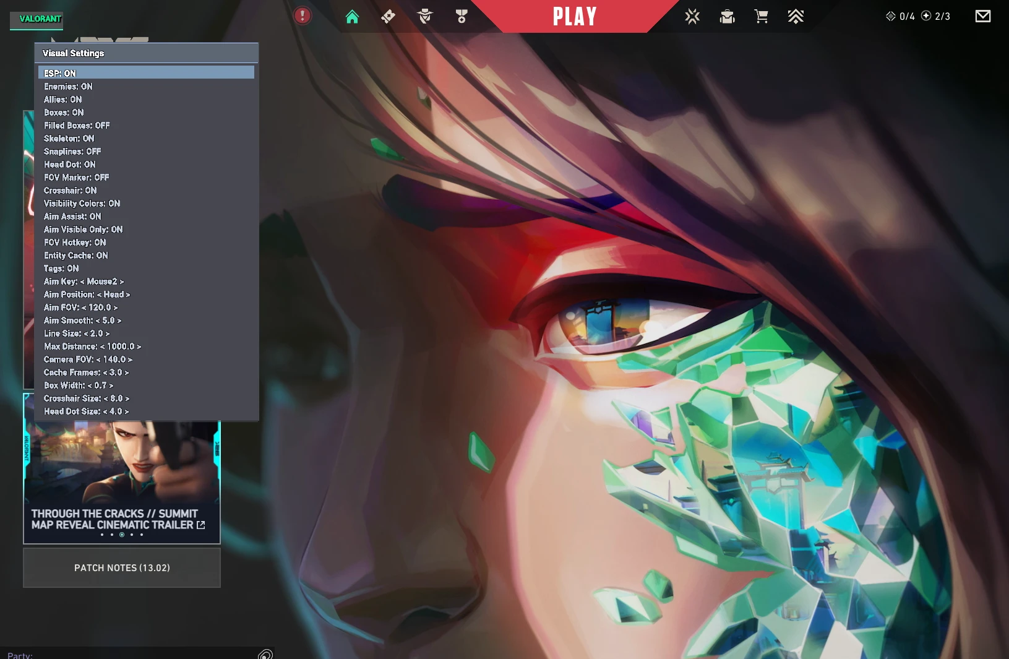The width and height of the screenshot is (1009, 659).
Task: Click the external link icon on trailer title
Action: (x=201, y=525)
